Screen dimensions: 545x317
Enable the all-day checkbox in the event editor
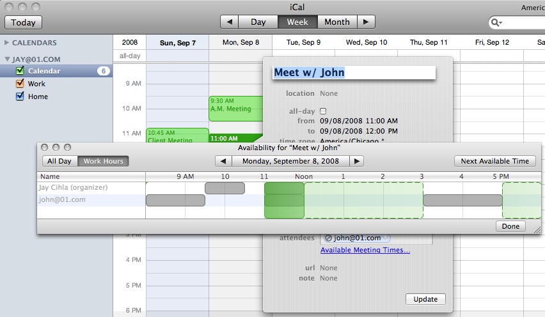(x=323, y=111)
